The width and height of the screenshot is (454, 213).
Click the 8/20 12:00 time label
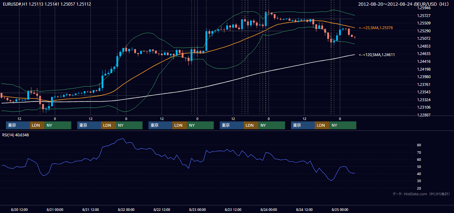20,210
